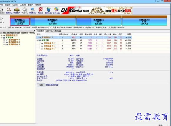Click the 备份分区 backup partition icon
This screenshot has width=171, height=126.
click(57, 10)
